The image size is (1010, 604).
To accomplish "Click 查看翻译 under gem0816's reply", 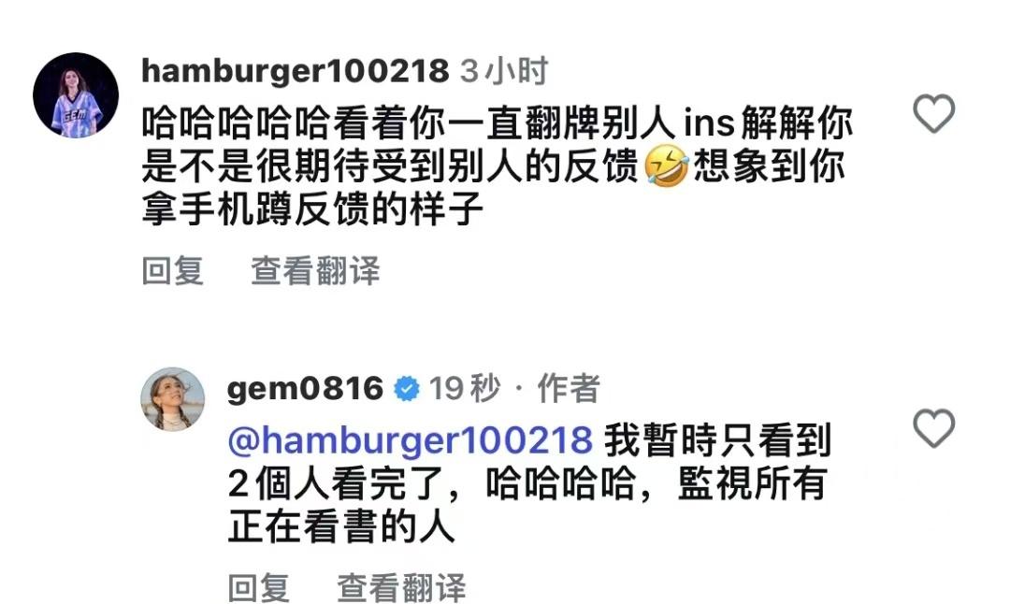I will coord(401,588).
